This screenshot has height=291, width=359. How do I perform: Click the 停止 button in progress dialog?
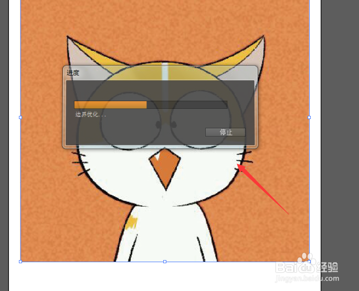(x=225, y=132)
